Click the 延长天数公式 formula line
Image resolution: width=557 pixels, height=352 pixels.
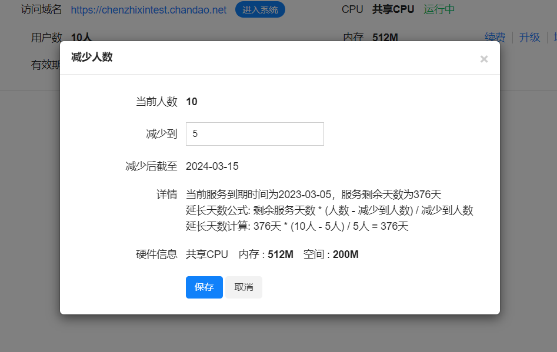[x=329, y=210]
